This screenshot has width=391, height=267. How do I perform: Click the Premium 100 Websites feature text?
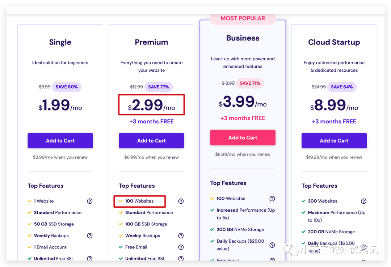139,201
